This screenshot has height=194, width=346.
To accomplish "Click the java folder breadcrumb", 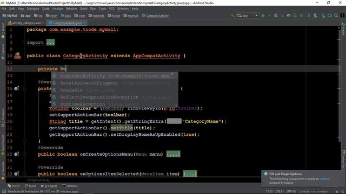I will tap(66, 16).
